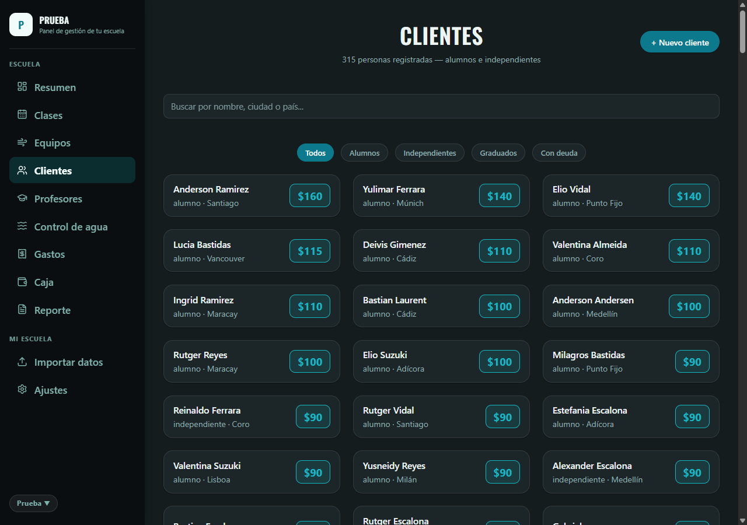This screenshot has width=747, height=525.
Task: Open the Valentina Almeida client name
Action: (x=589, y=244)
